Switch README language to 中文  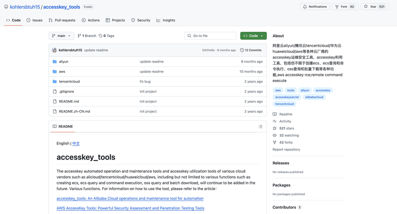tap(76, 144)
